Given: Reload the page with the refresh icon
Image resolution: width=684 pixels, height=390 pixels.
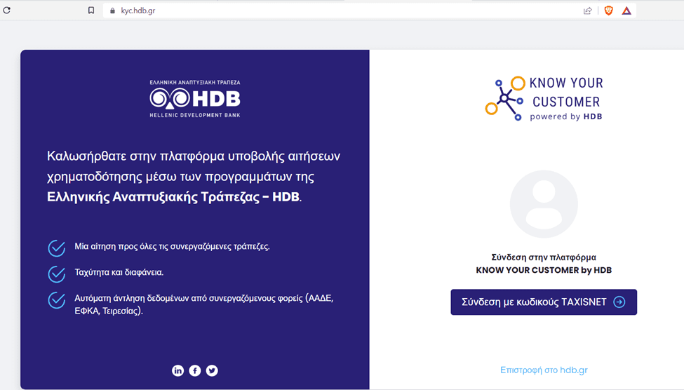Looking at the screenshot, I should [6, 10].
